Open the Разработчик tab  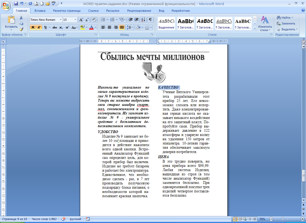point(181,11)
